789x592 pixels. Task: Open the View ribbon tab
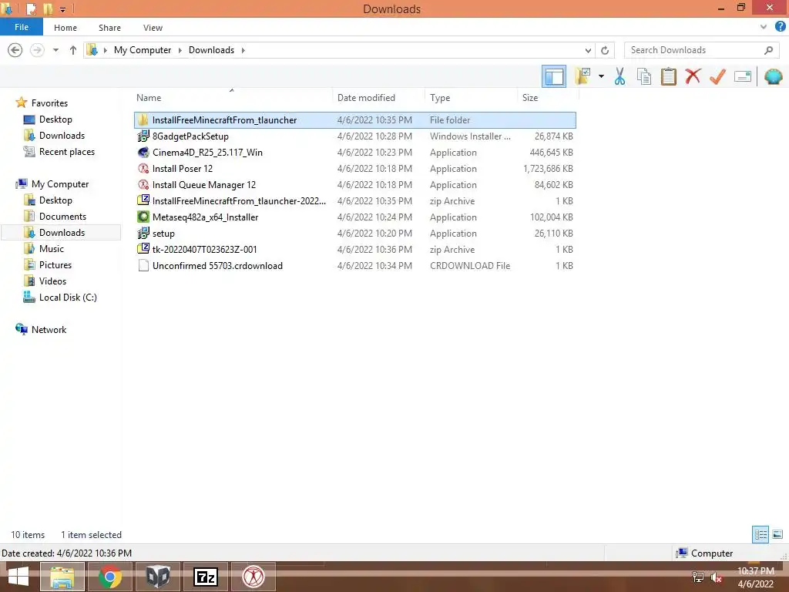click(x=153, y=28)
